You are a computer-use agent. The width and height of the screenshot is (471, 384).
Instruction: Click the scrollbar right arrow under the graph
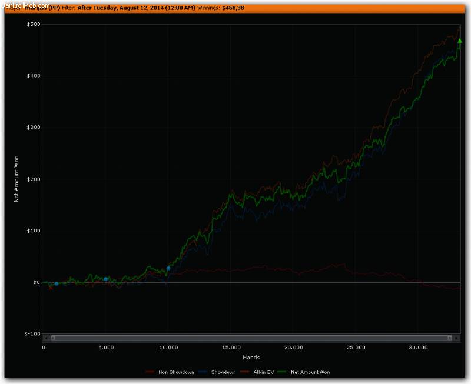pyautogui.click(x=457, y=338)
